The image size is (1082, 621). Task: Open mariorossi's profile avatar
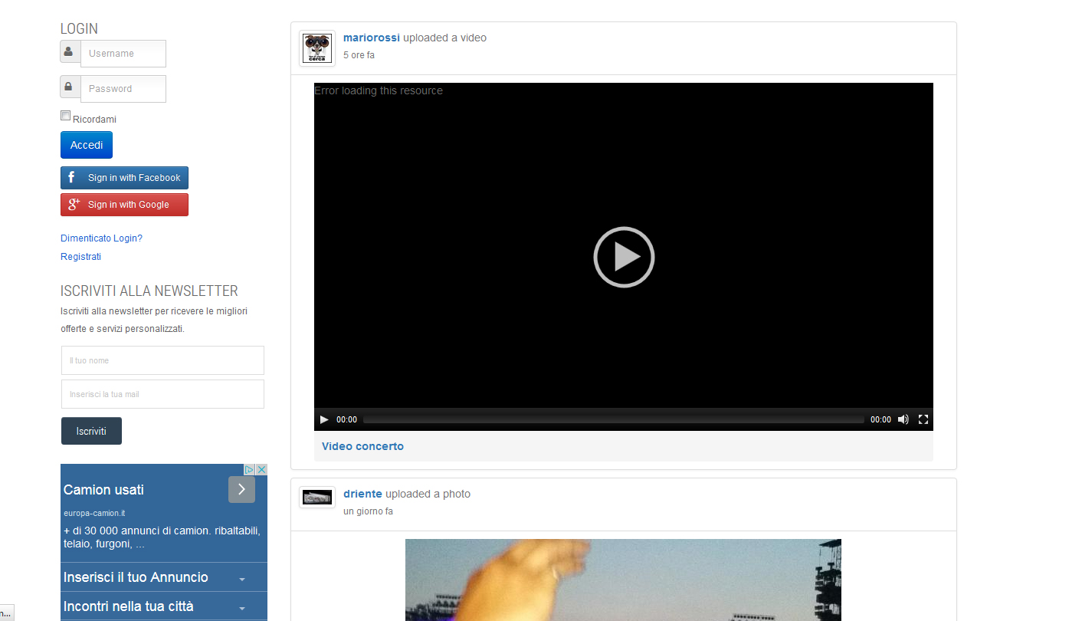316,48
